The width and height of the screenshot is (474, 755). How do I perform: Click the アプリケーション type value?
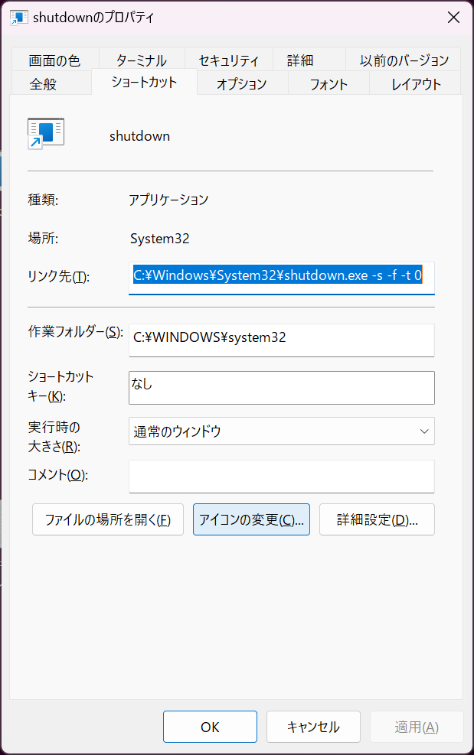168,200
